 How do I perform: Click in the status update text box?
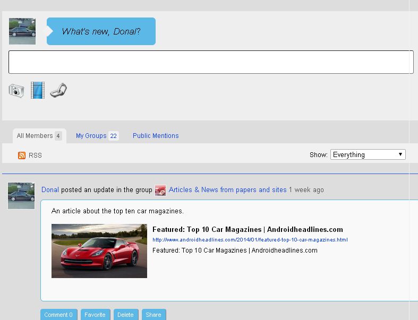tap(211, 62)
